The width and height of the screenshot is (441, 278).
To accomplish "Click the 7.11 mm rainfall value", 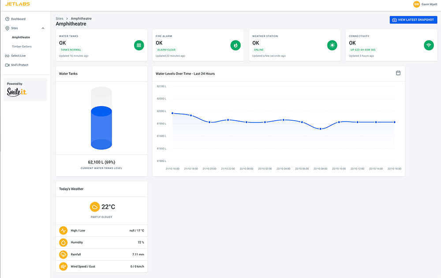I will pos(138,254).
